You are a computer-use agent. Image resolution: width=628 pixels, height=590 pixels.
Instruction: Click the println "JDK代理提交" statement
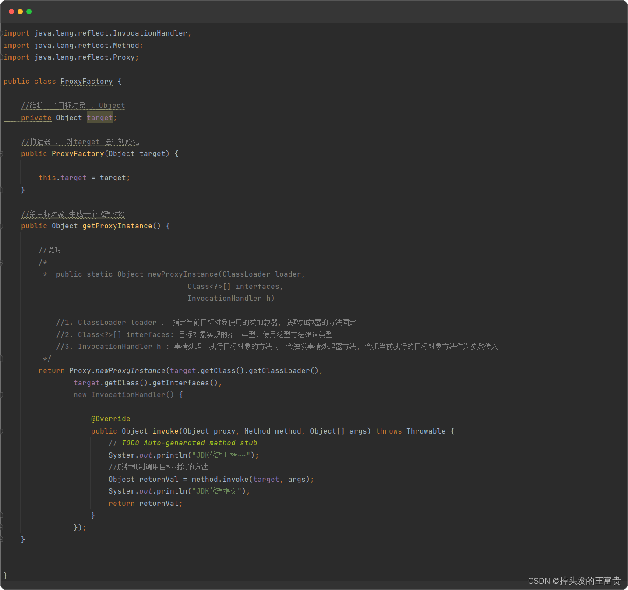[179, 491]
